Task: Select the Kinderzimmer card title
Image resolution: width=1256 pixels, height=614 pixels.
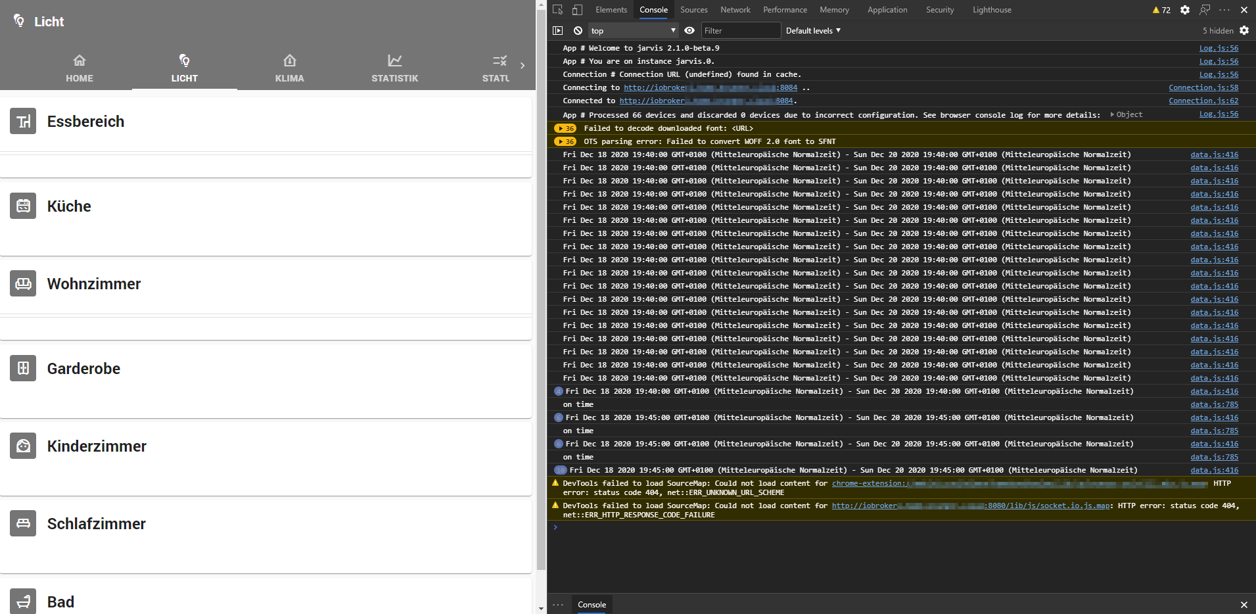Action: tap(97, 446)
